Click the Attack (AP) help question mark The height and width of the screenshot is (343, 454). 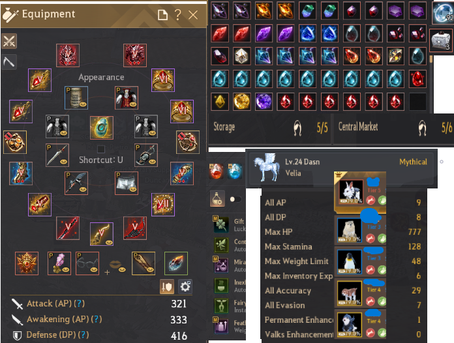click(x=80, y=303)
